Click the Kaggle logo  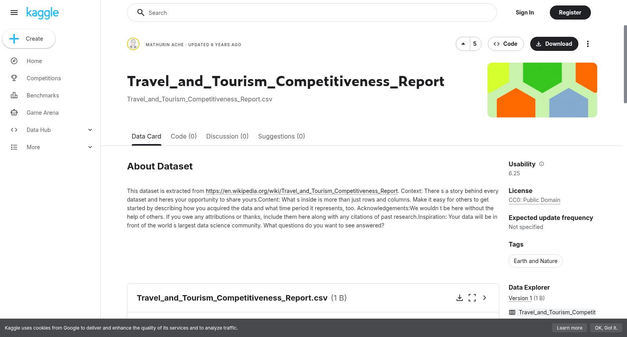pos(42,13)
